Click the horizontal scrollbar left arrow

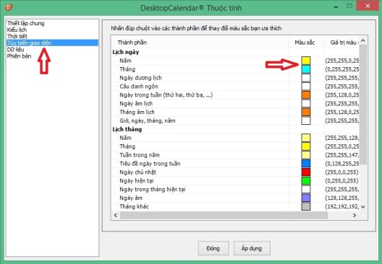tap(116, 215)
